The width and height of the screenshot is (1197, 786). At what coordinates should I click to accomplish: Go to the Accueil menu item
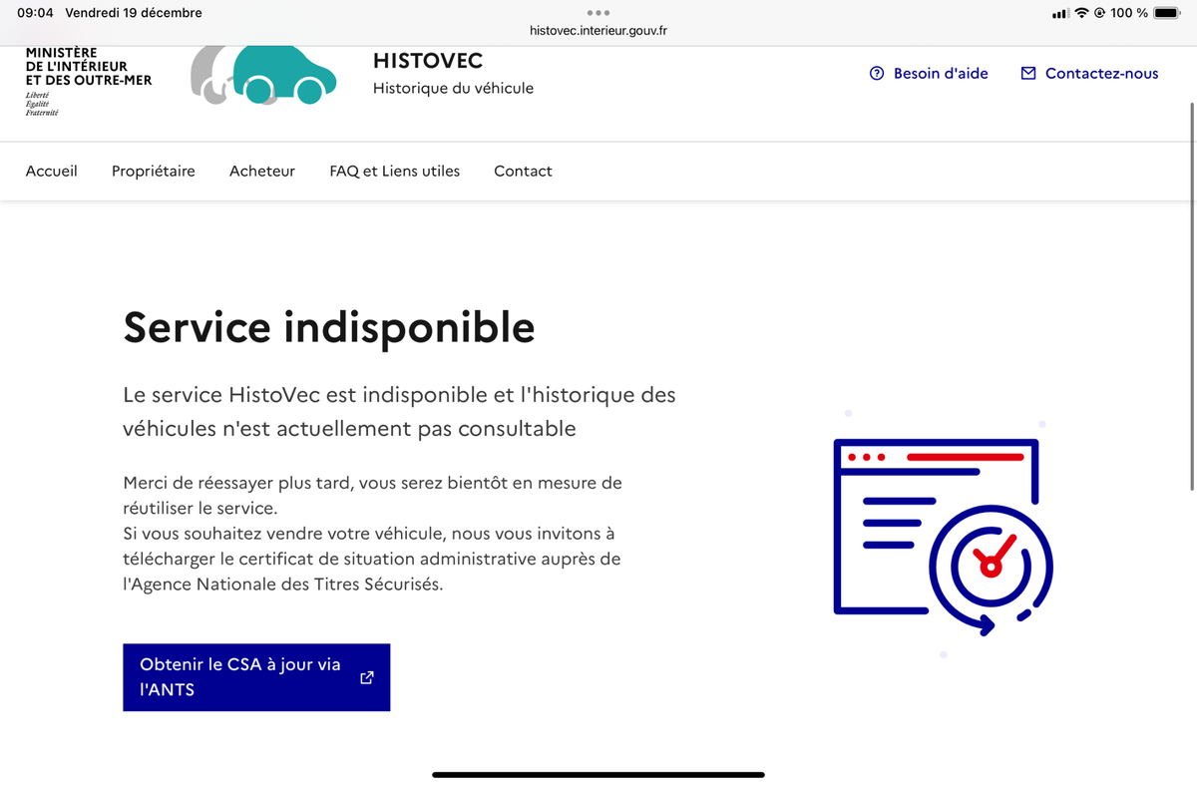tap(52, 171)
